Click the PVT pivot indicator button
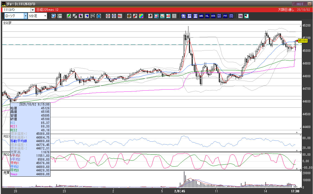 (x=225, y=16)
